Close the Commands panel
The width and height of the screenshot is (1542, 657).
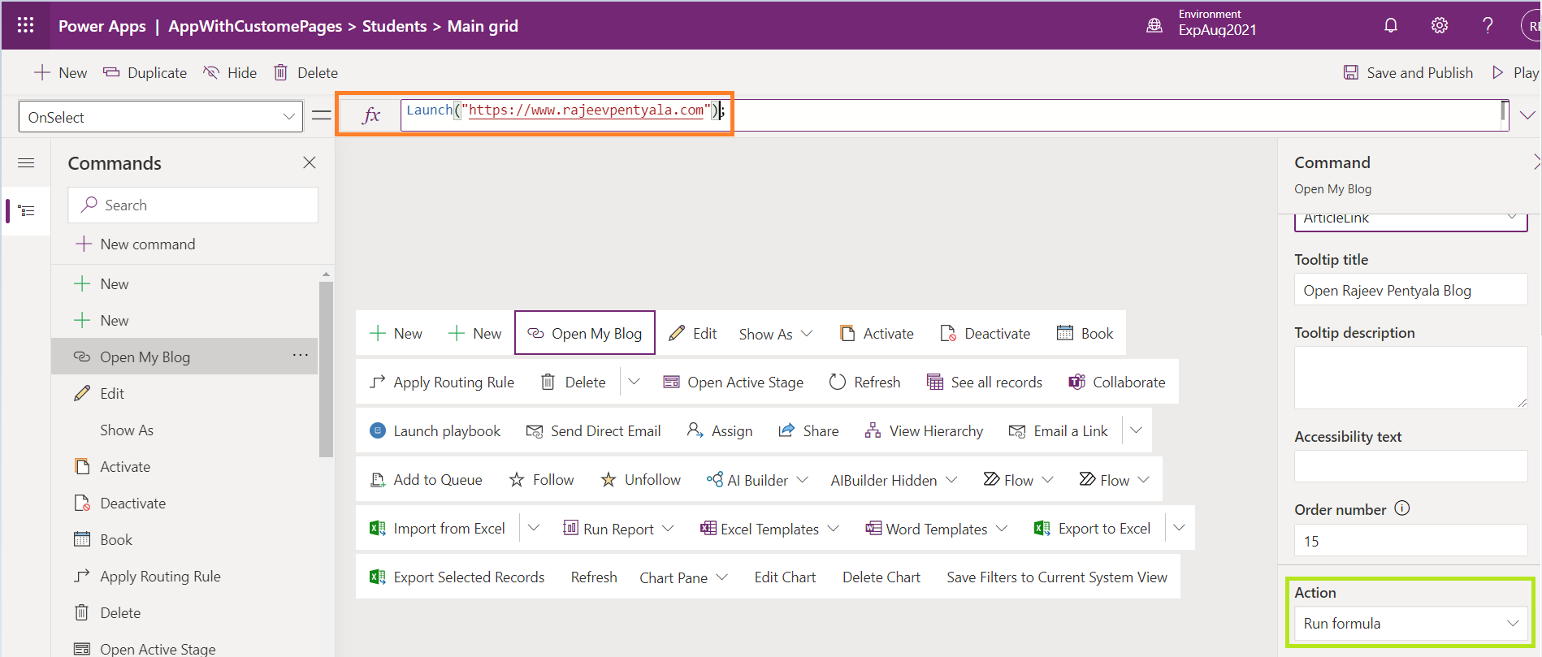[x=309, y=162]
